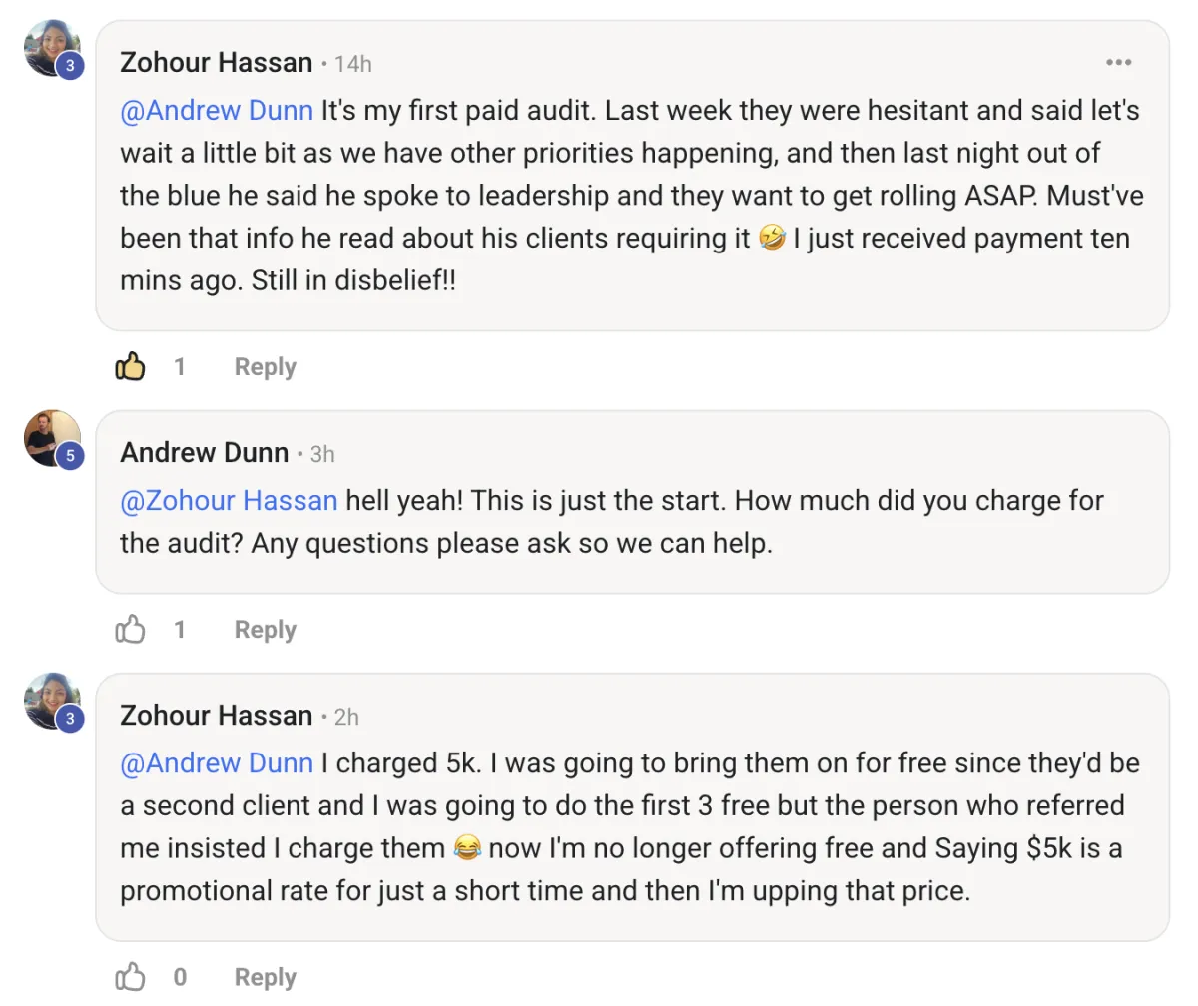Screen dimensions: 1198x1006
Task: Reply to Zohour Hassan's first comment
Action: pos(265,367)
